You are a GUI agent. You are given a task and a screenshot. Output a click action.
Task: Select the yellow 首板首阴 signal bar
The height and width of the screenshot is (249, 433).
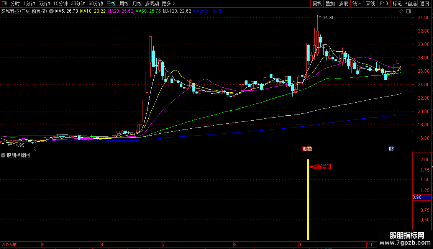308,200
